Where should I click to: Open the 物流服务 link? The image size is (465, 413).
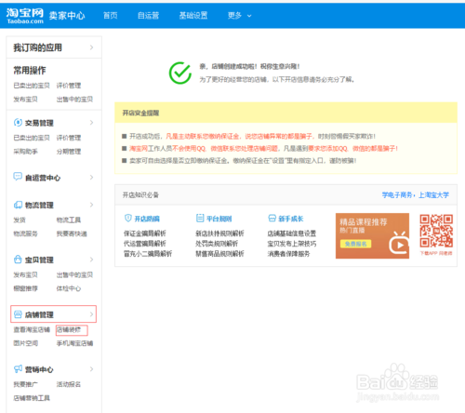point(25,233)
